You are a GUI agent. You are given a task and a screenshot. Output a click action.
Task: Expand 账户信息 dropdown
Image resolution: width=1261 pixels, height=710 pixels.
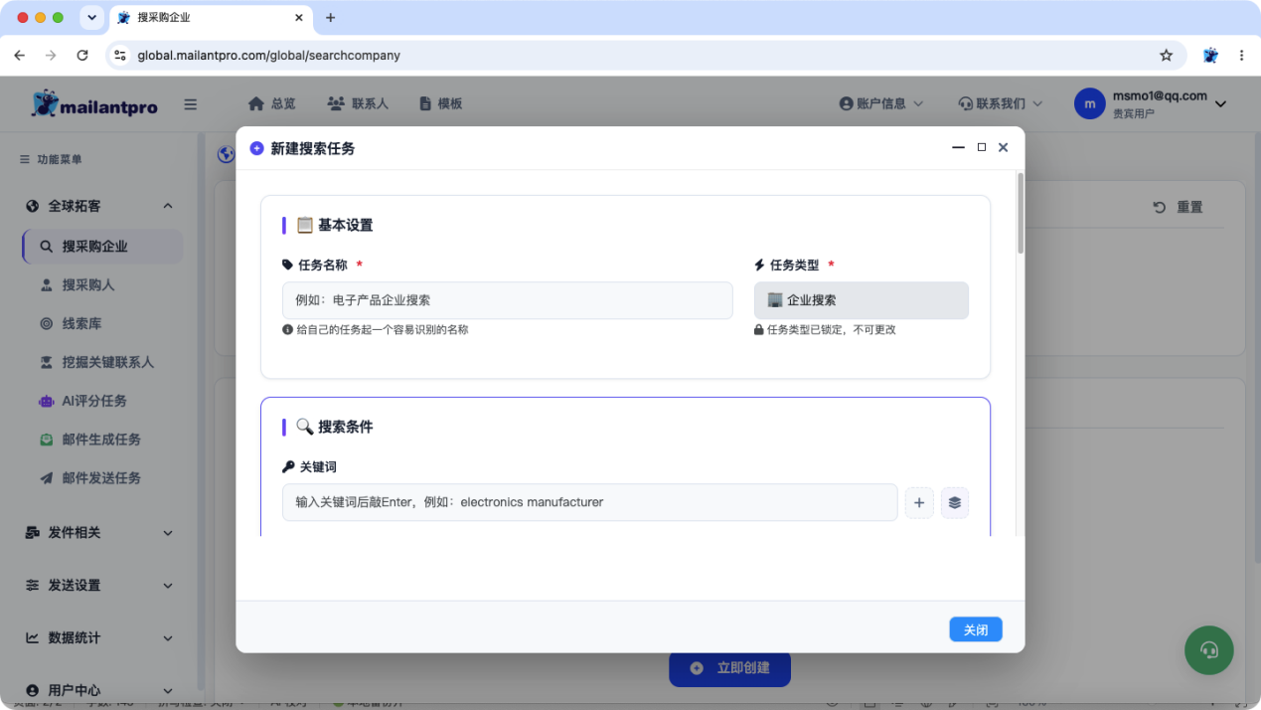coord(881,103)
